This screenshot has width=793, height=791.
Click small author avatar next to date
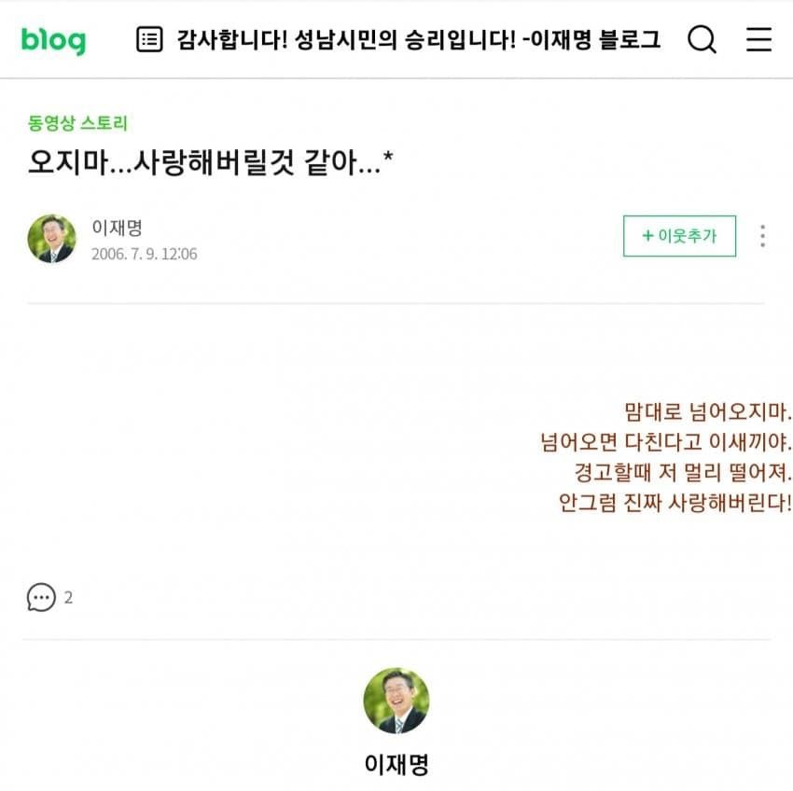pyautogui.click(x=51, y=239)
